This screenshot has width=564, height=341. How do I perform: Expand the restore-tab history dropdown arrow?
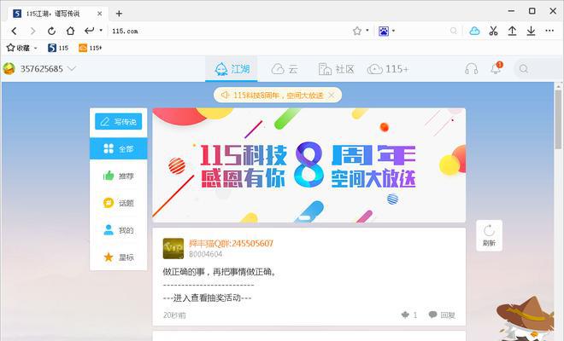click(101, 30)
